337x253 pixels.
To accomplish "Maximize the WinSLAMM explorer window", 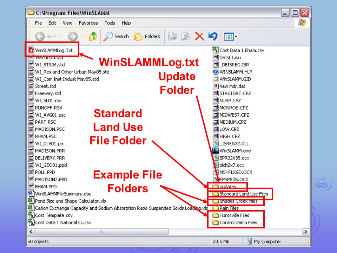I will point(295,13).
